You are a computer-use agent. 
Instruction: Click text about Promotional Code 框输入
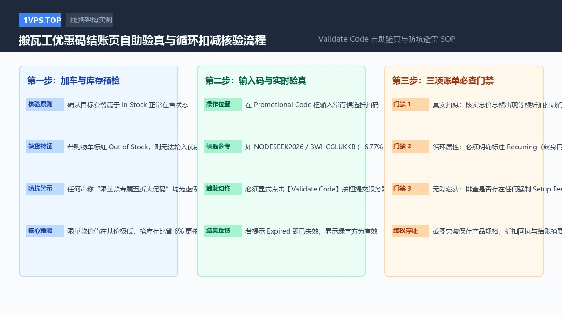point(312,105)
